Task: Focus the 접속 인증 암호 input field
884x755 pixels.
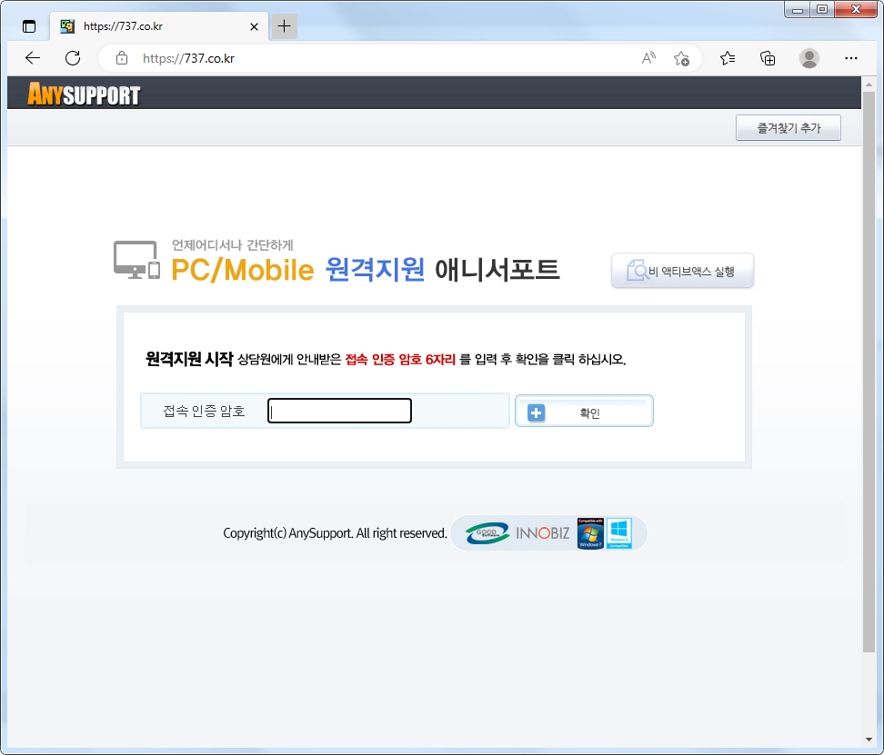Action: tap(339, 411)
